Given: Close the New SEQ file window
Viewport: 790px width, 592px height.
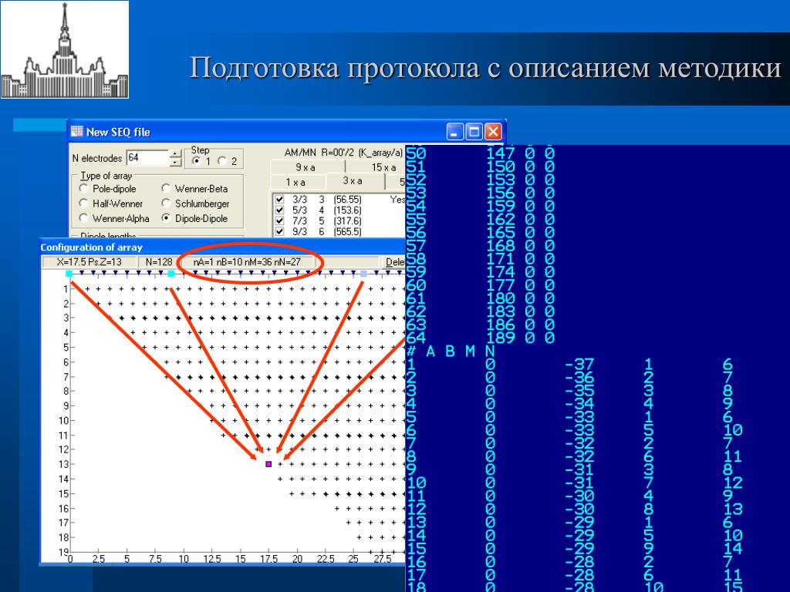Looking at the screenshot, I should (493, 132).
